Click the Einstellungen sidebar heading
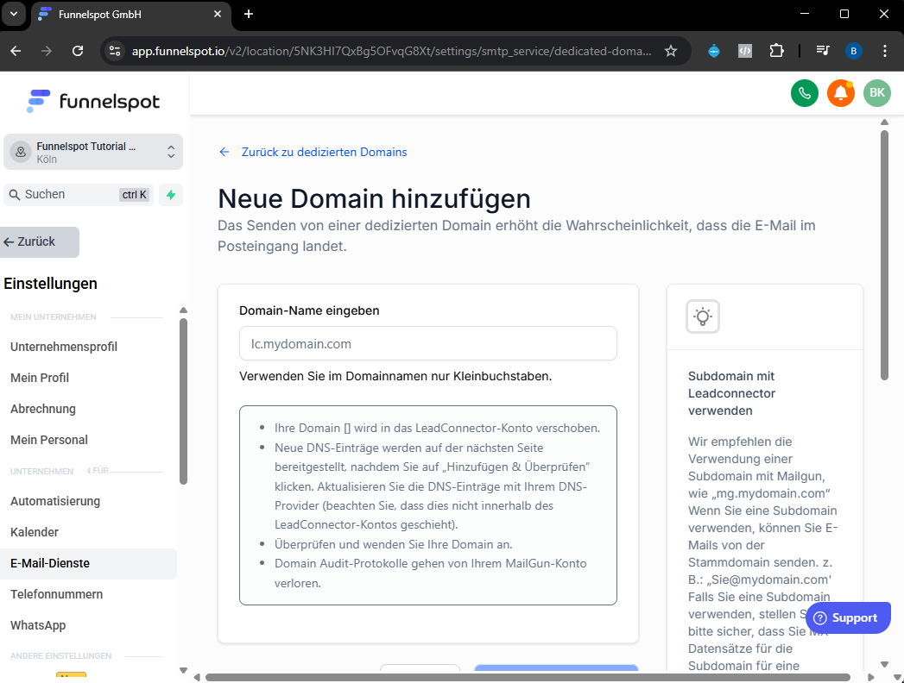This screenshot has width=904, height=683. pyautogui.click(x=51, y=284)
